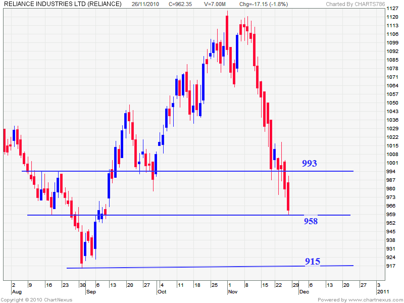The width and height of the screenshot is (404, 303).
Task: Click the change value Chg=-17.15 (-1.8%)
Action: pos(263,4)
